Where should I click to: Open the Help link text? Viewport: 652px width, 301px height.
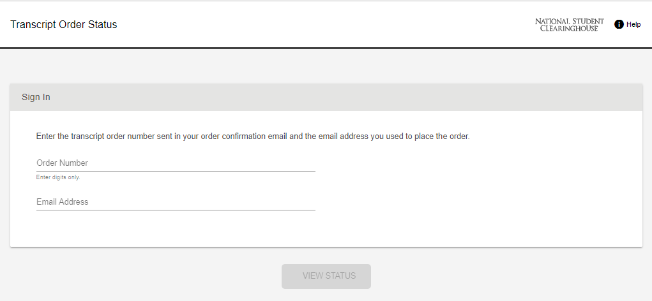[x=633, y=24]
